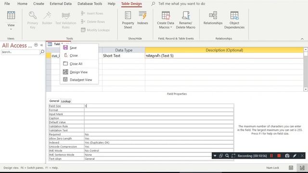This screenshot has width=308, height=173.
Task: Open navigation pane options dropdown
Action: 36,45
